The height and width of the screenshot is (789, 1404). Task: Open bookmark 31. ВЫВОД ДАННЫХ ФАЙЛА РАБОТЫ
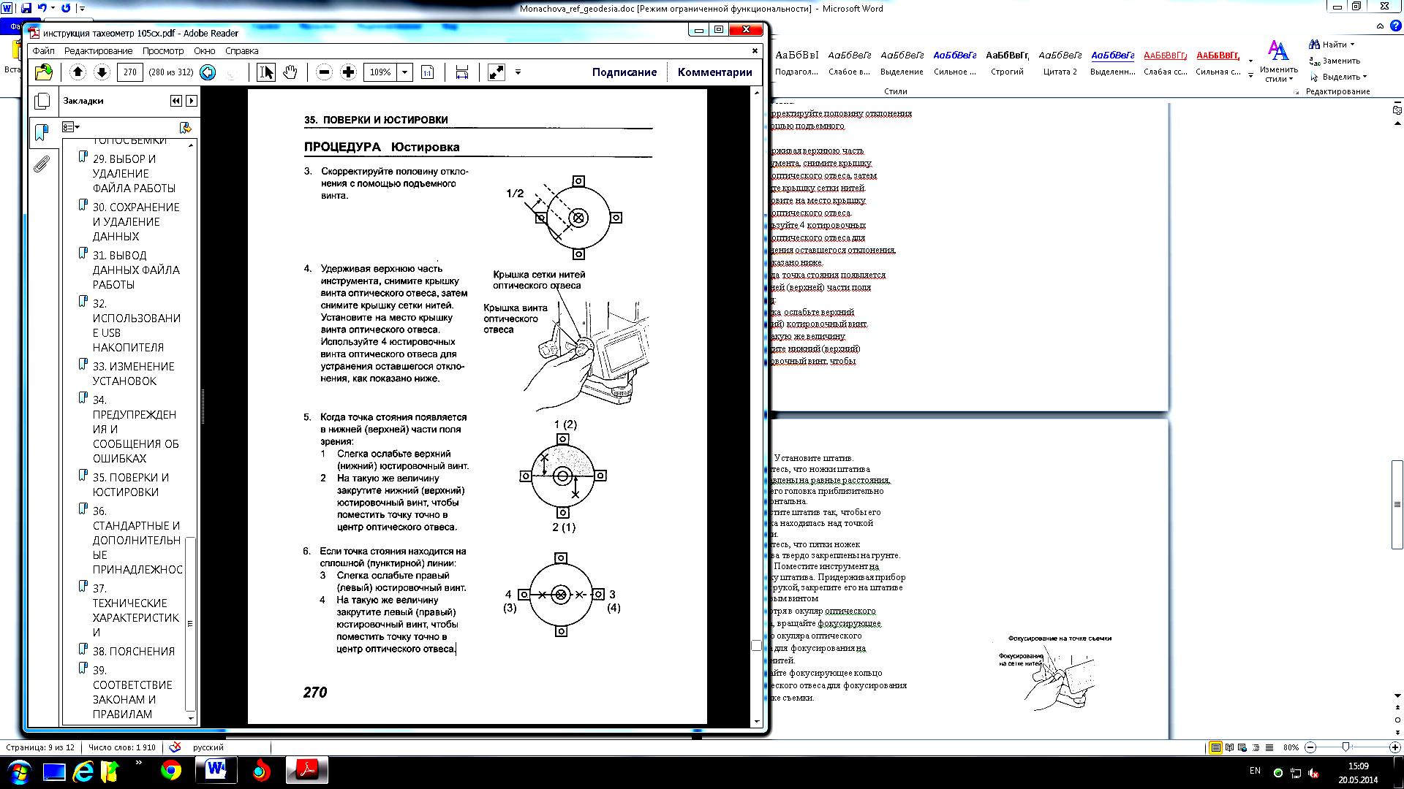pos(135,270)
